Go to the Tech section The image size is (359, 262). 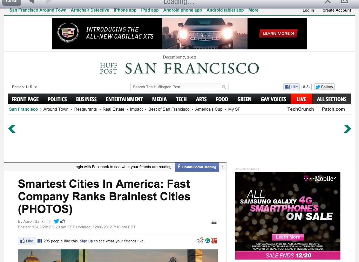point(181,99)
